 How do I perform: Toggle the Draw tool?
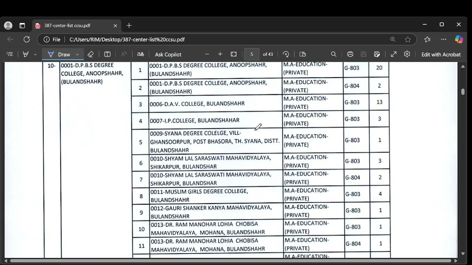(x=59, y=54)
